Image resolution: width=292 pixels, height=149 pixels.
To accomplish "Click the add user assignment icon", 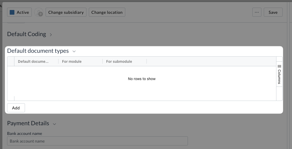I will coord(39,12).
